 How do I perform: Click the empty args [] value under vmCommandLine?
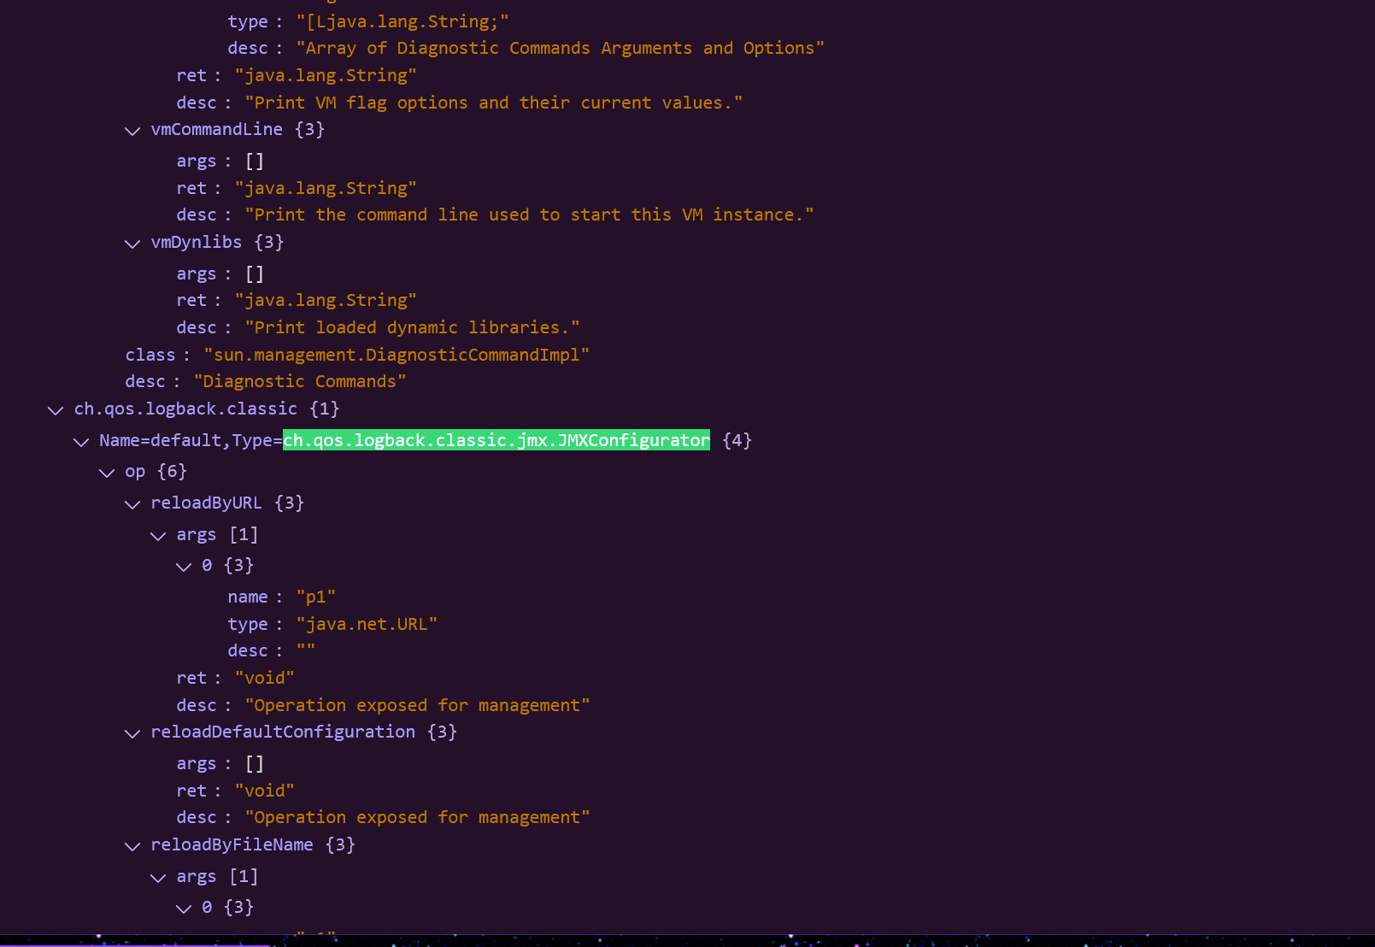click(255, 161)
